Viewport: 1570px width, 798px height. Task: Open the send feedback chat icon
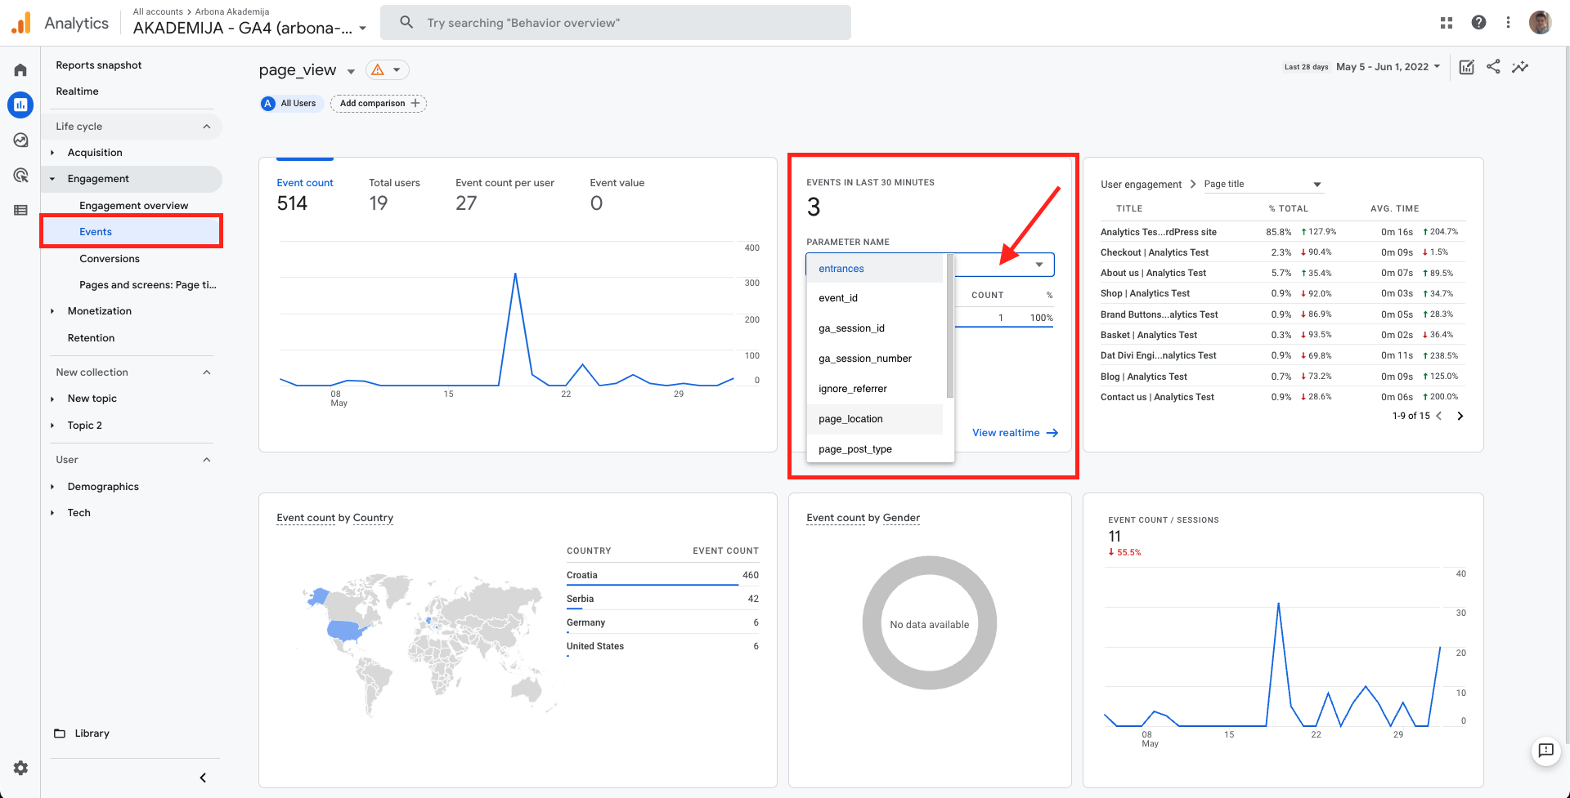1545,751
